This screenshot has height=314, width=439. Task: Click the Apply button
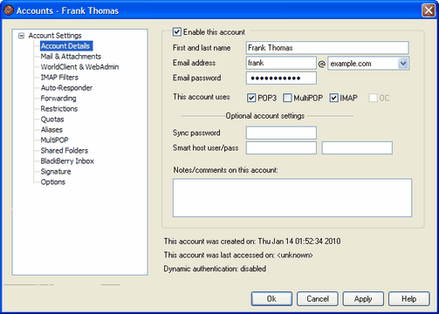(x=363, y=299)
